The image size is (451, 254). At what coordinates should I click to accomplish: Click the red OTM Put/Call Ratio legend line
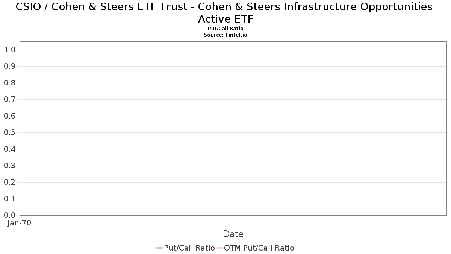(x=219, y=248)
